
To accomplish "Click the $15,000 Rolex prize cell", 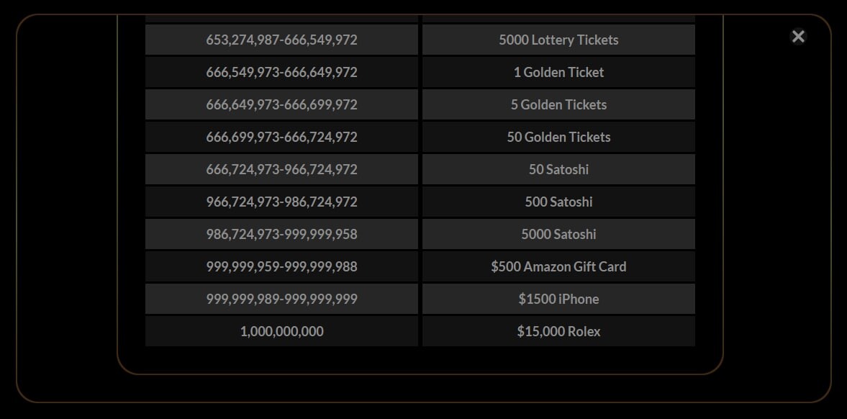I will tap(558, 331).
